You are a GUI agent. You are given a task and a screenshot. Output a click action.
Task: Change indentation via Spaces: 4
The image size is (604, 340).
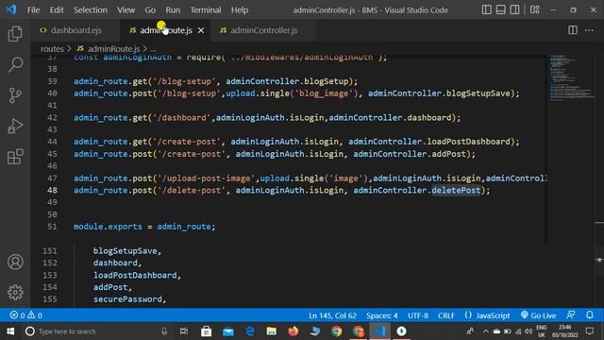click(x=381, y=315)
